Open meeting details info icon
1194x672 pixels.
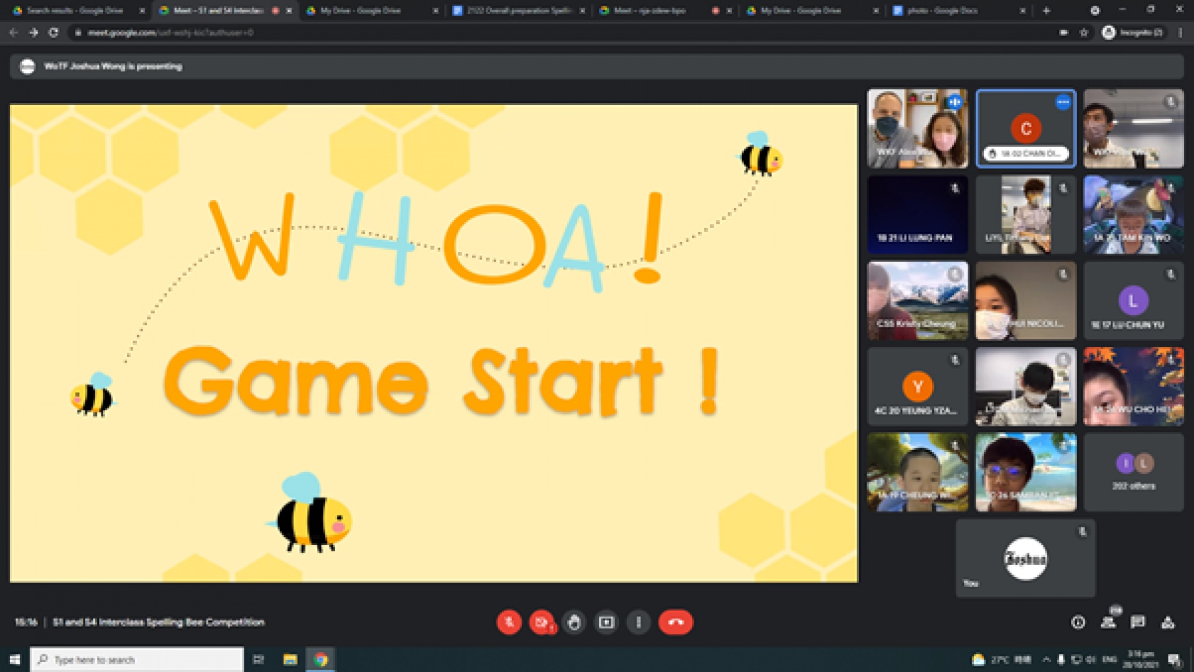click(1078, 622)
